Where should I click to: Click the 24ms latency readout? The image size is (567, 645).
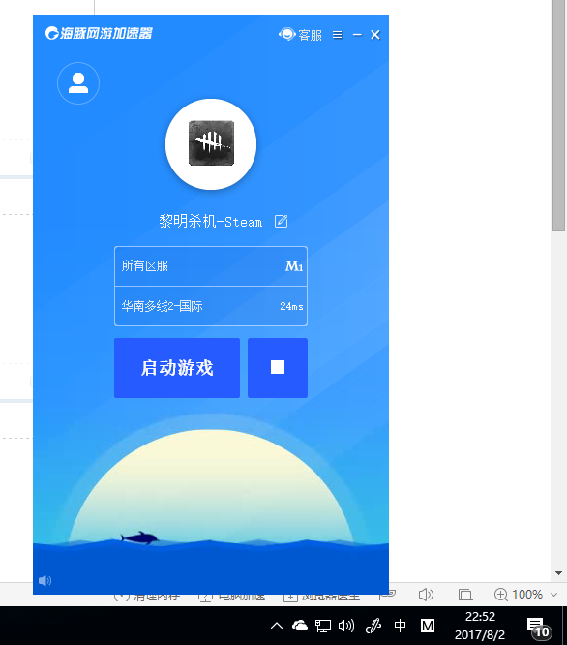(291, 306)
